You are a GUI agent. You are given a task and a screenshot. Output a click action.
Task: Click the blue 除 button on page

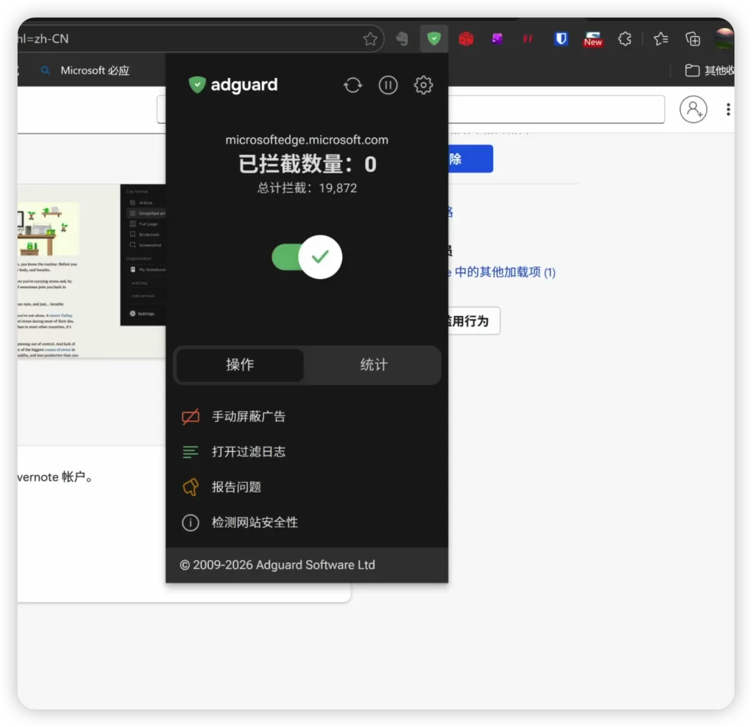click(x=471, y=159)
